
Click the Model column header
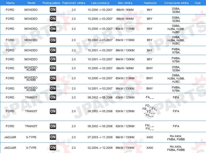point(31,3)
